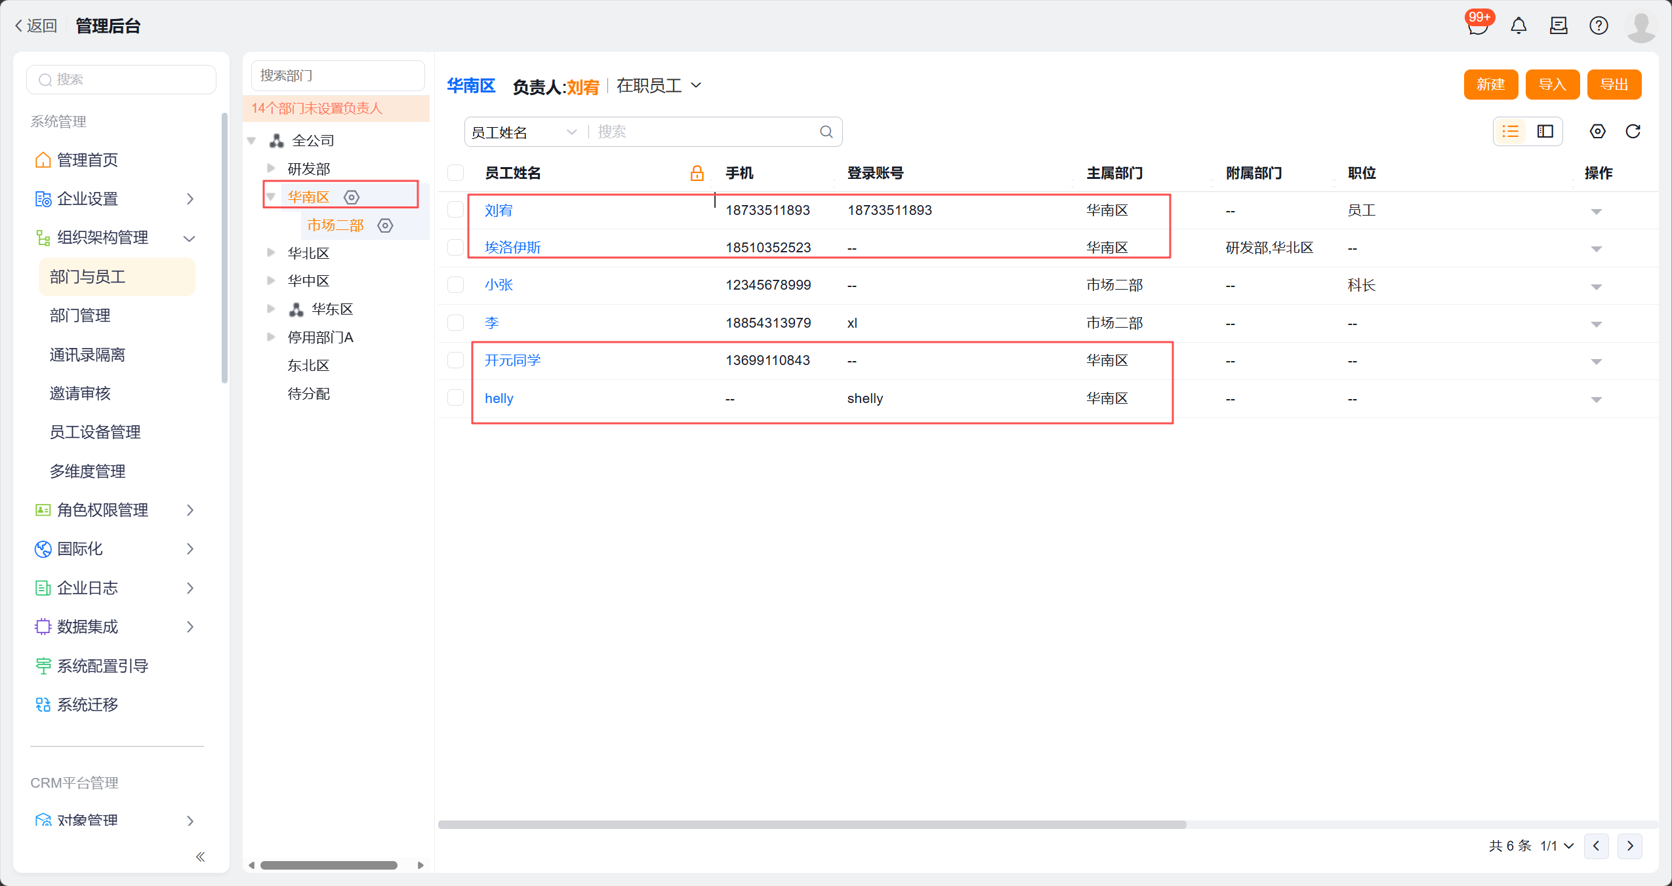Viewport: 1672px width, 886px height.
Task: Open employee 刘宥 name link
Action: click(x=499, y=210)
